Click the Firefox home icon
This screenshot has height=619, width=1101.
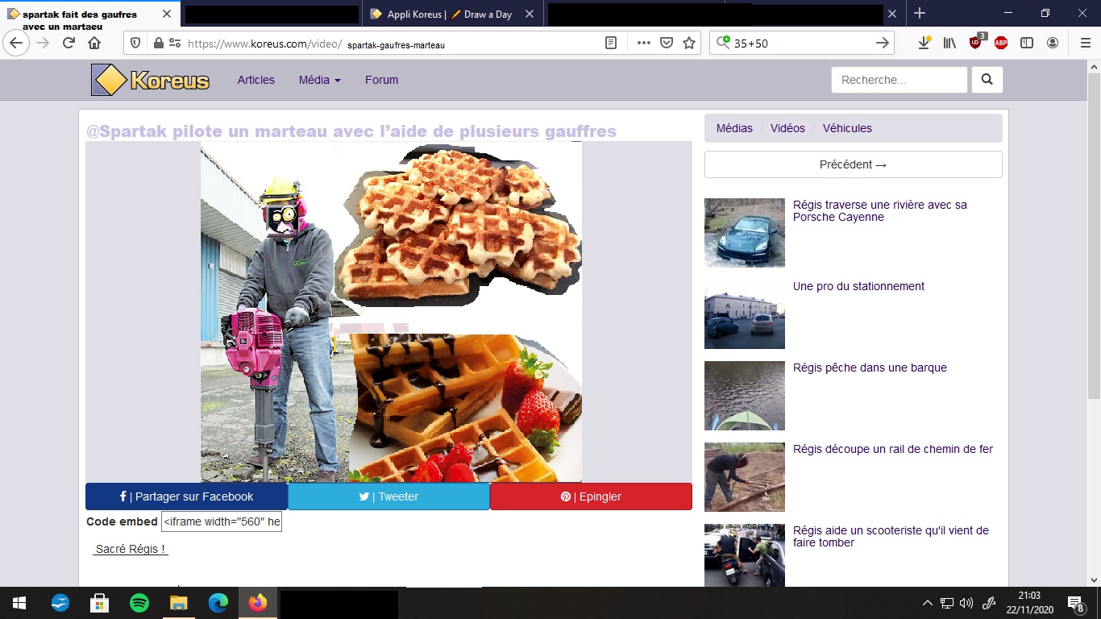[x=94, y=44]
